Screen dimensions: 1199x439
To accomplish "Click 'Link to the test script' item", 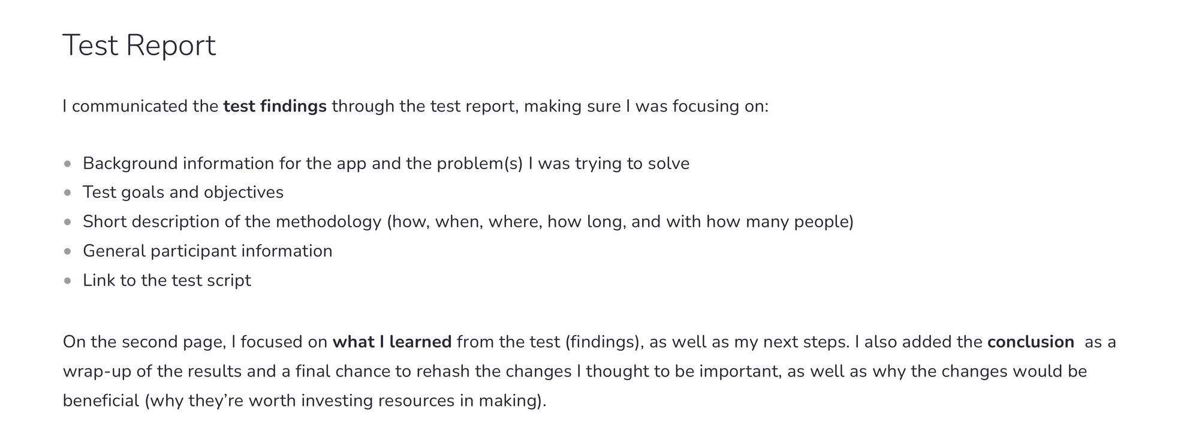I will pos(167,281).
